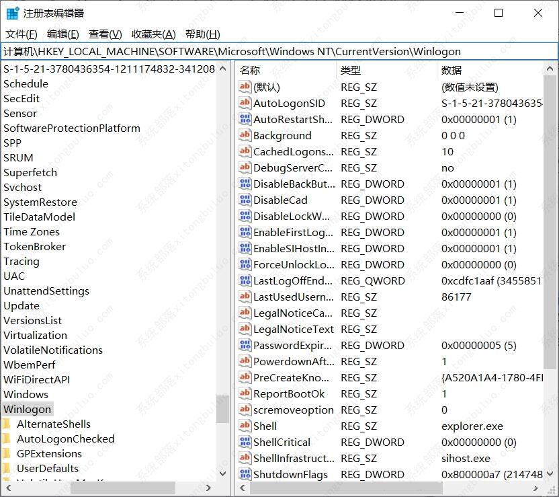559x497 pixels.
Task: Click the Registry Editor app icon in title bar
Action: (x=12, y=13)
